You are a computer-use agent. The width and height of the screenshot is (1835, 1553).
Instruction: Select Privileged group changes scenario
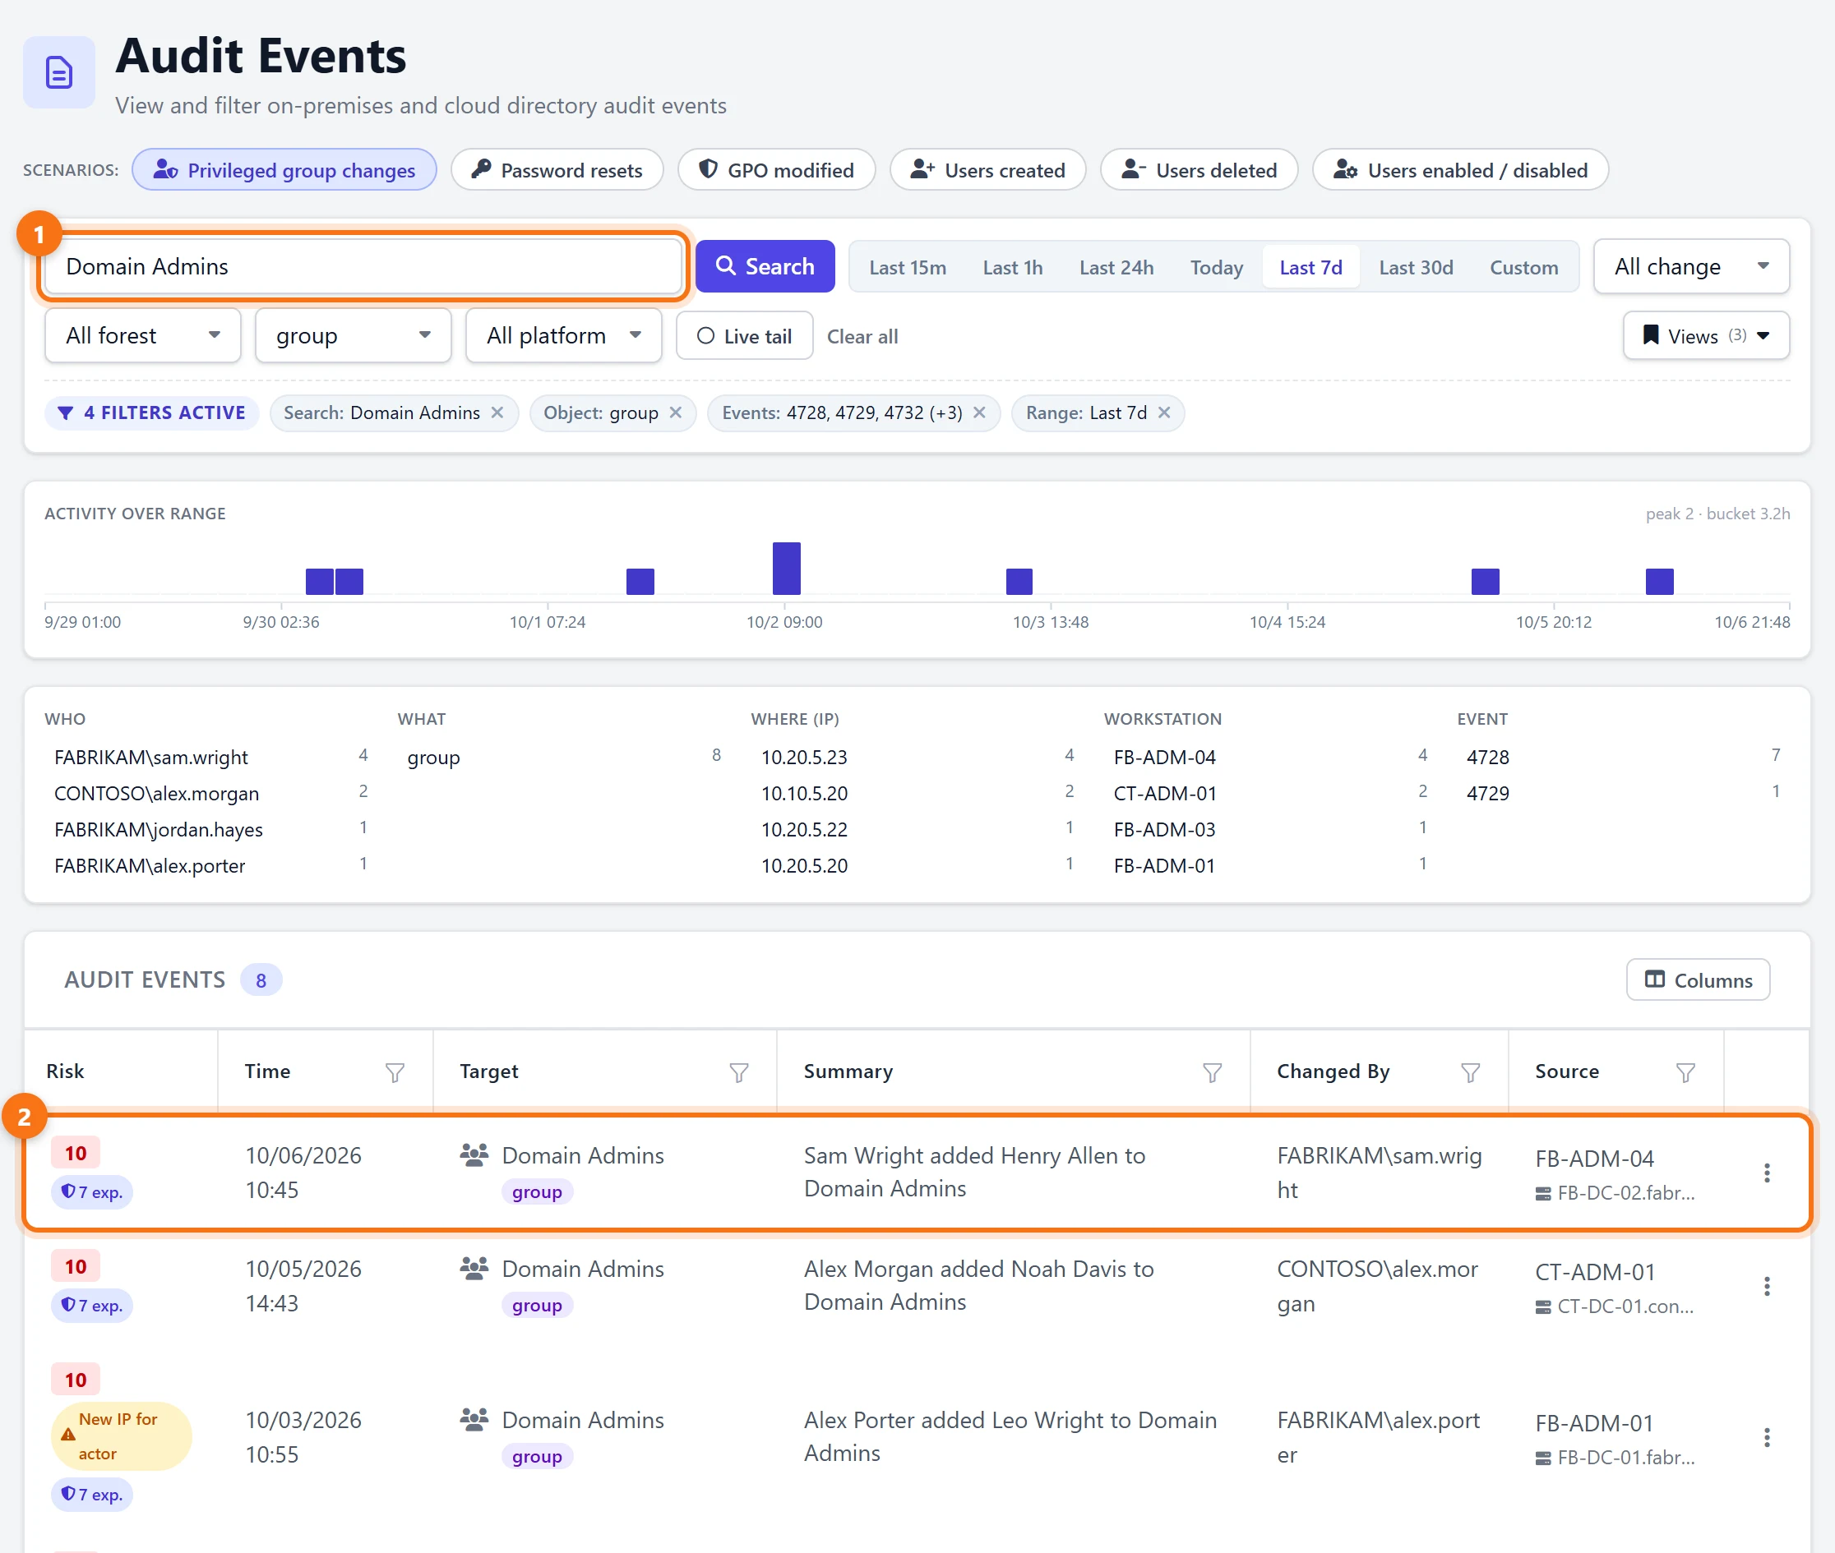coord(284,170)
